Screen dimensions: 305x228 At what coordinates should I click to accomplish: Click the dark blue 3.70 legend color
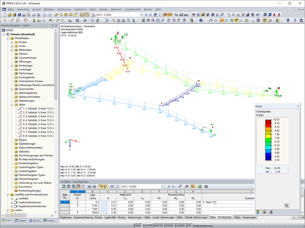(x=268, y=158)
